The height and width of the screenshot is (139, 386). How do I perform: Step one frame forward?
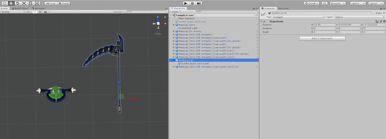tap(199, 3)
